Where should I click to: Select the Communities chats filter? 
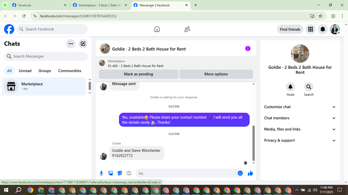(70, 71)
